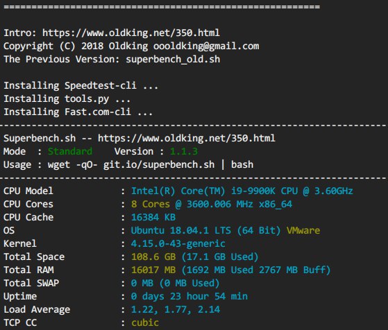
Task: Click the CPU Cache label
Action: (x=28, y=217)
